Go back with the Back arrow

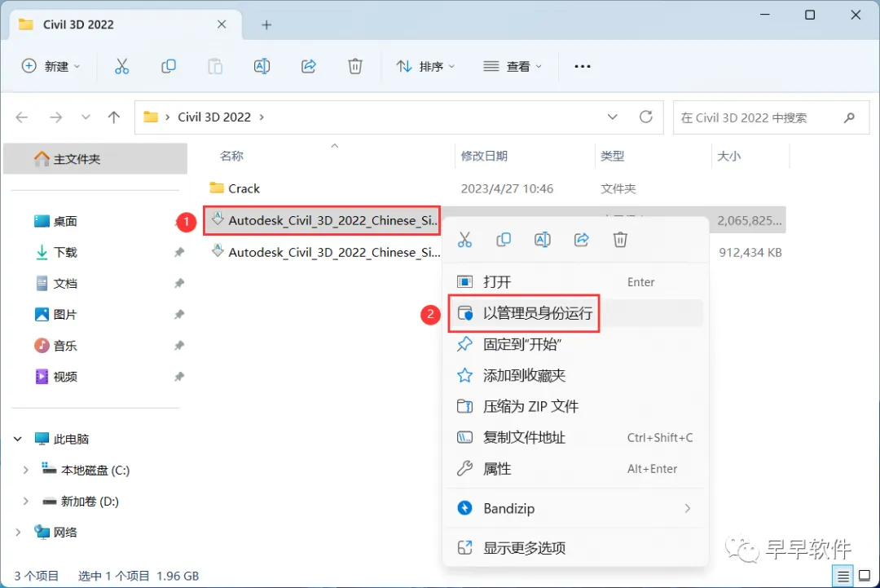pos(22,117)
